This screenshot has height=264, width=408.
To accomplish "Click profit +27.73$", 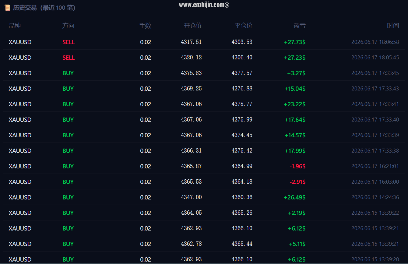I will [295, 42].
